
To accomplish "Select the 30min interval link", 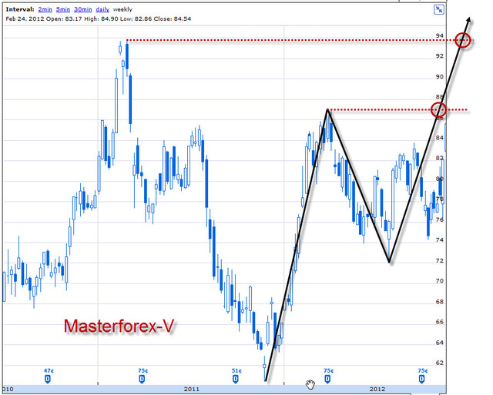I will click(x=83, y=9).
